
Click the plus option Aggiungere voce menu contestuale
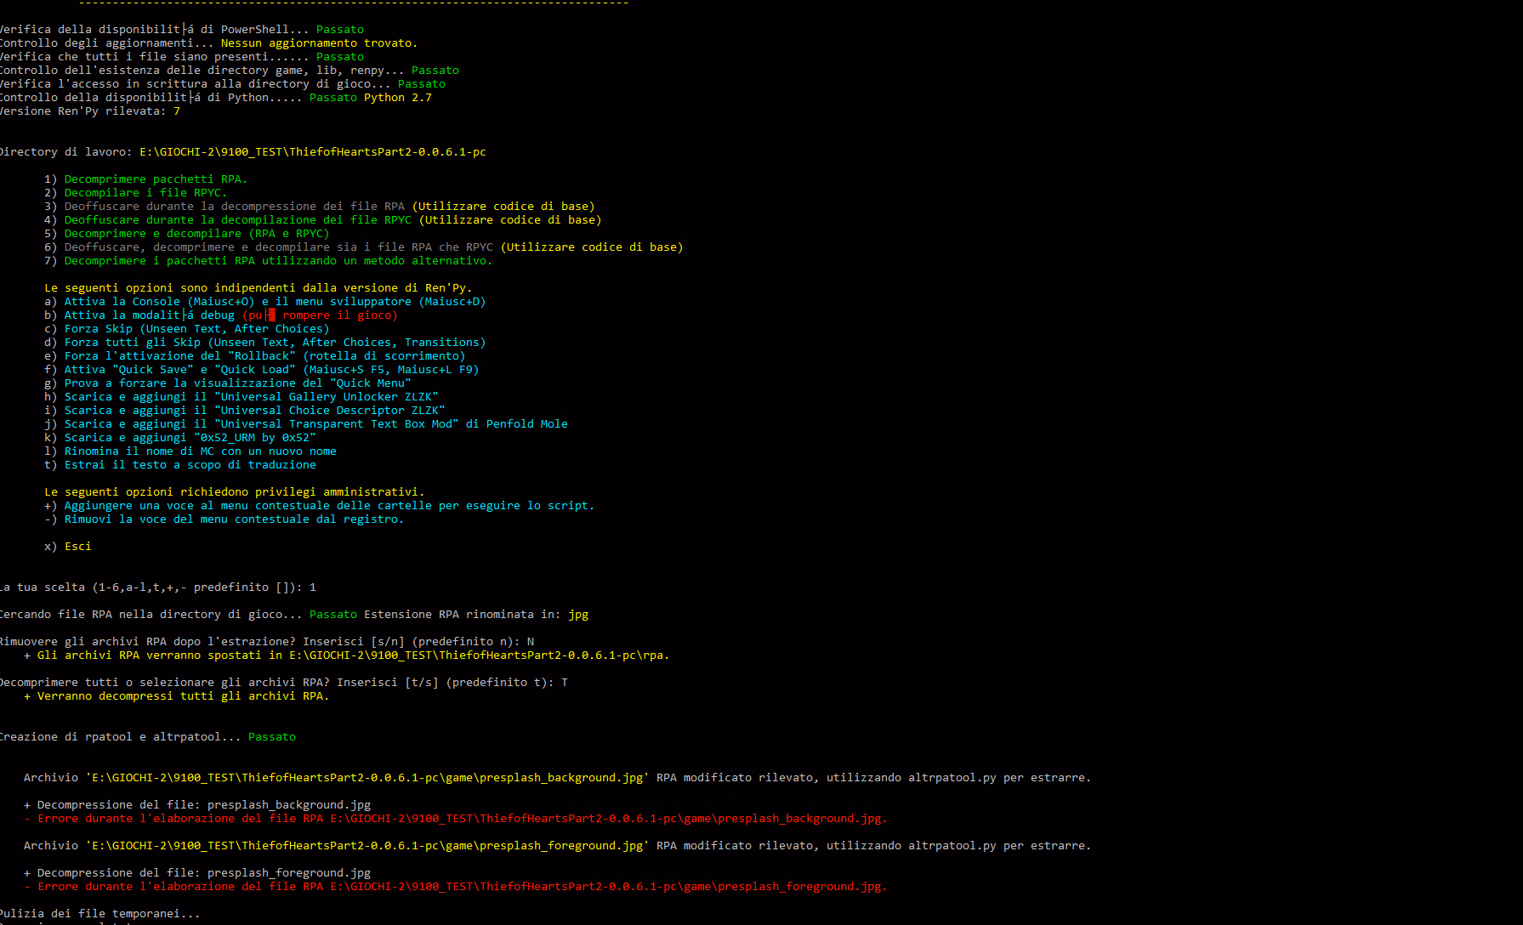(x=328, y=506)
